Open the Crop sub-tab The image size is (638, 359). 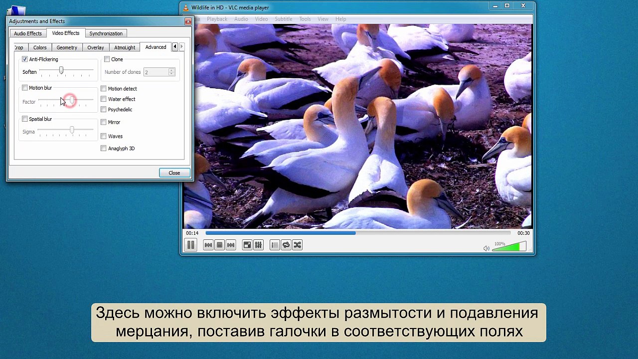coord(20,47)
